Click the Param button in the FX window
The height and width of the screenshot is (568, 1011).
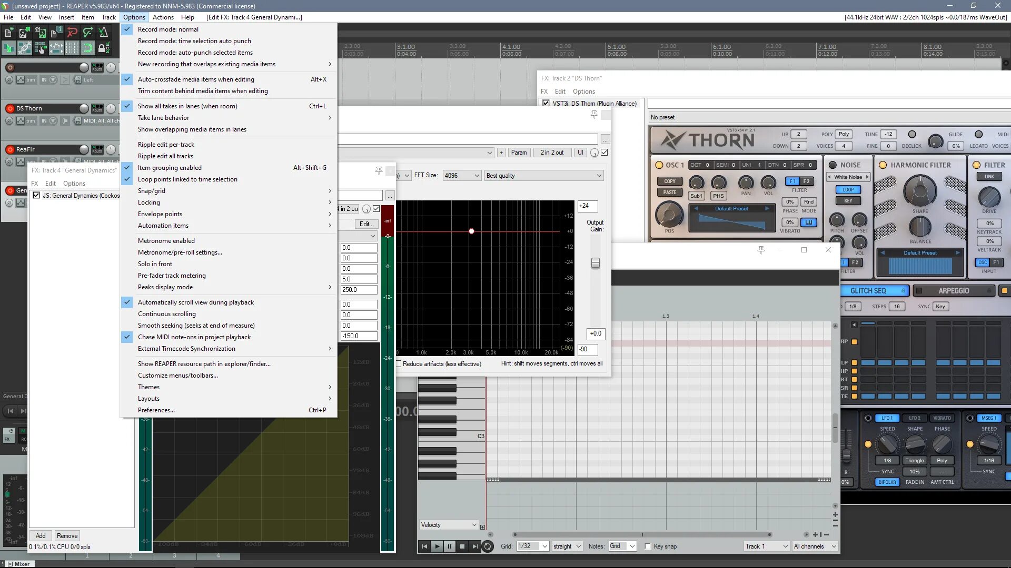(519, 153)
